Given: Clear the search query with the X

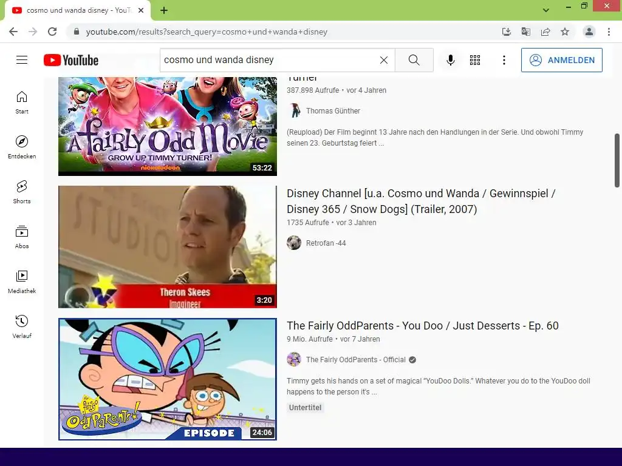Looking at the screenshot, I should 384,60.
